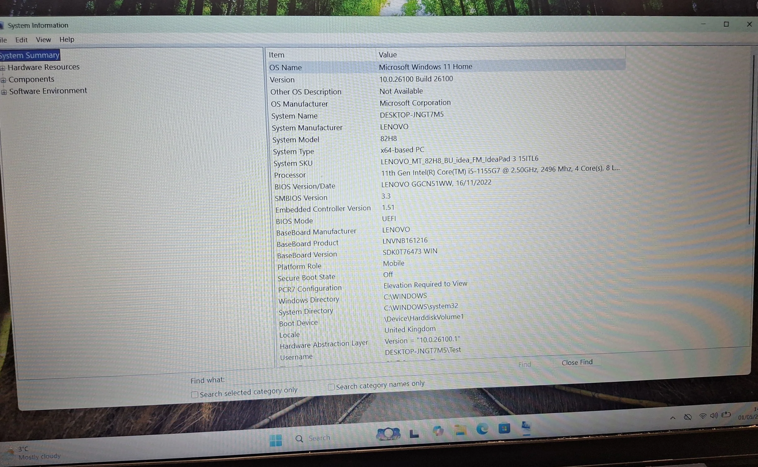
Task: Tick 'Search category names only' checkbox
Action: 331,387
